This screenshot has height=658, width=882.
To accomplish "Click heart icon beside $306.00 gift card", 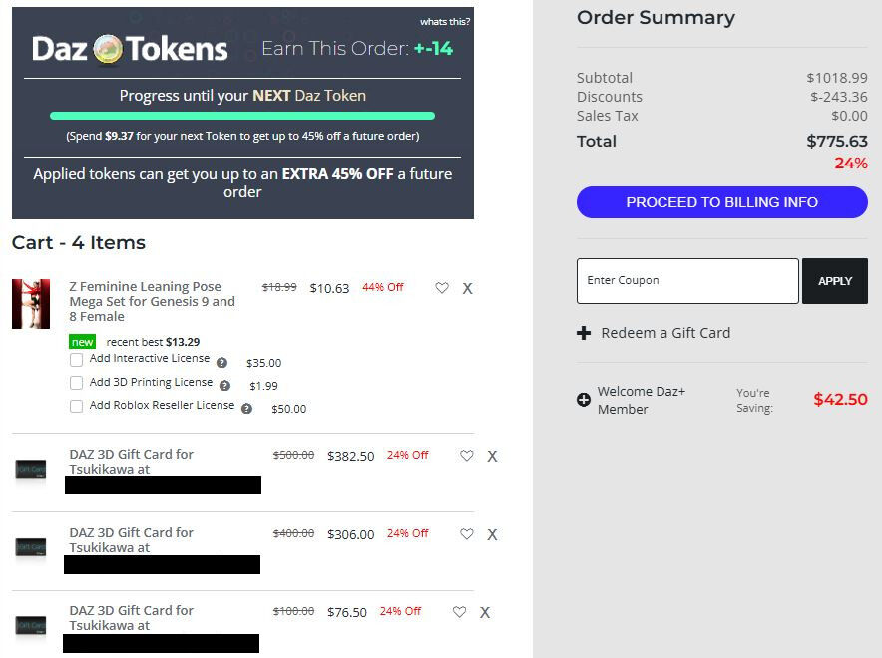I will 467,534.
